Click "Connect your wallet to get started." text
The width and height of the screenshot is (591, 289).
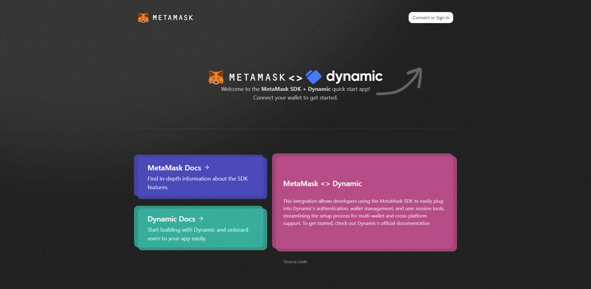[295, 98]
